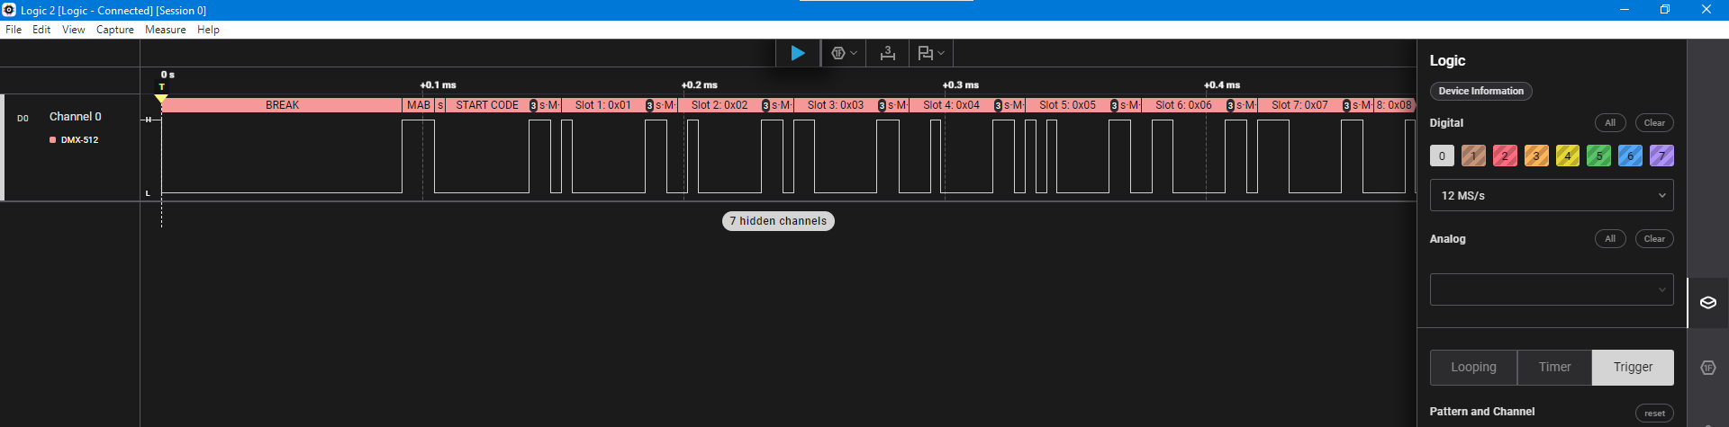Screen dimensions: 1729x427
Task: Click the timing markers flag icon
Action: (925, 53)
